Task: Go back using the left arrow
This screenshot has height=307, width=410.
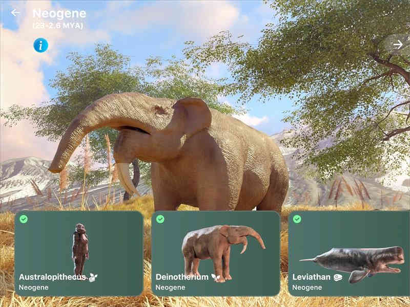Action: pos(15,12)
